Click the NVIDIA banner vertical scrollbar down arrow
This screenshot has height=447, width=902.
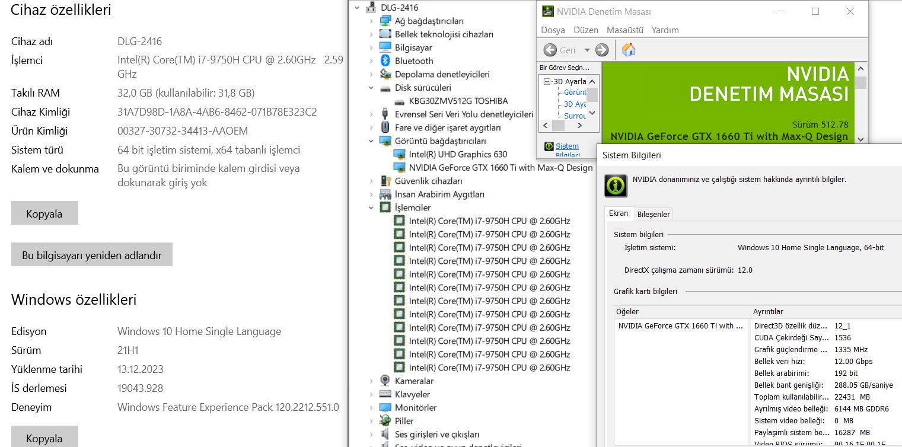click(x=860, y=139)
